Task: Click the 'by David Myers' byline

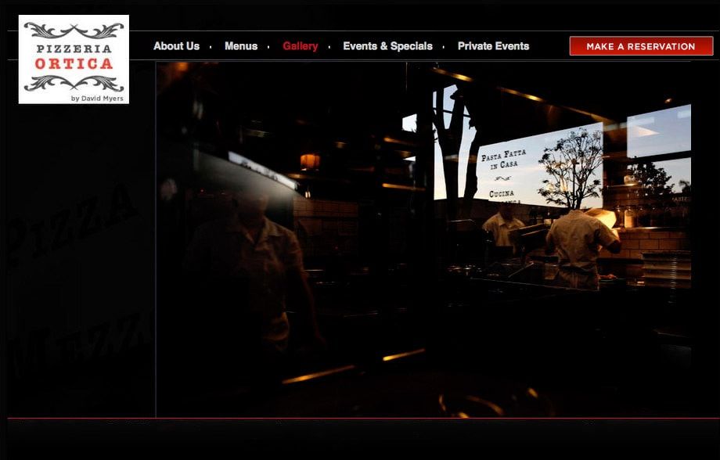Action: [x=97, y=98]
